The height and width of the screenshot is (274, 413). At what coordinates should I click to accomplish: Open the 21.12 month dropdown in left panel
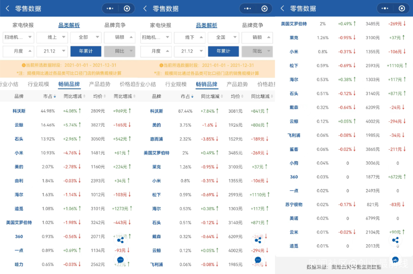point(52,51)
